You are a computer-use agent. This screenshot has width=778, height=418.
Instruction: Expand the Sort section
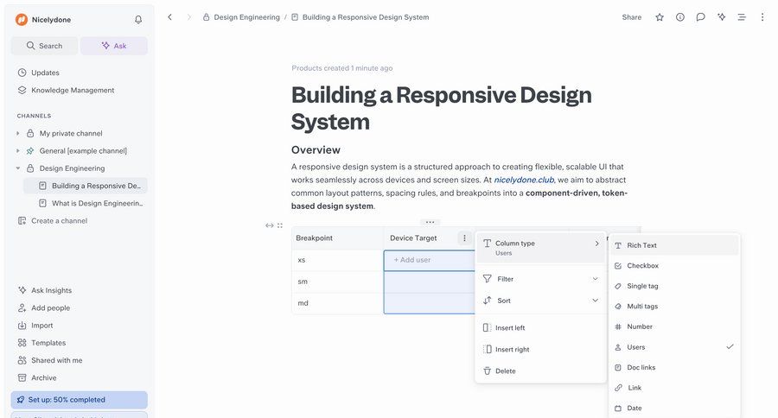tap(539, 301)
